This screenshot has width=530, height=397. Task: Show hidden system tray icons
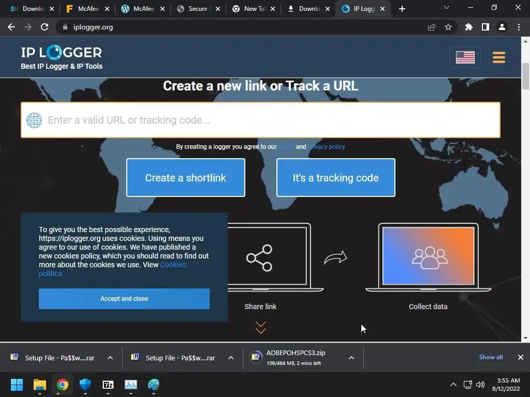[453, 385]
